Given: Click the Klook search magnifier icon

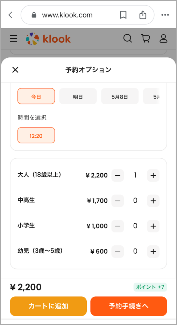Looking at the screenshot, I should [x=128, y=38].
